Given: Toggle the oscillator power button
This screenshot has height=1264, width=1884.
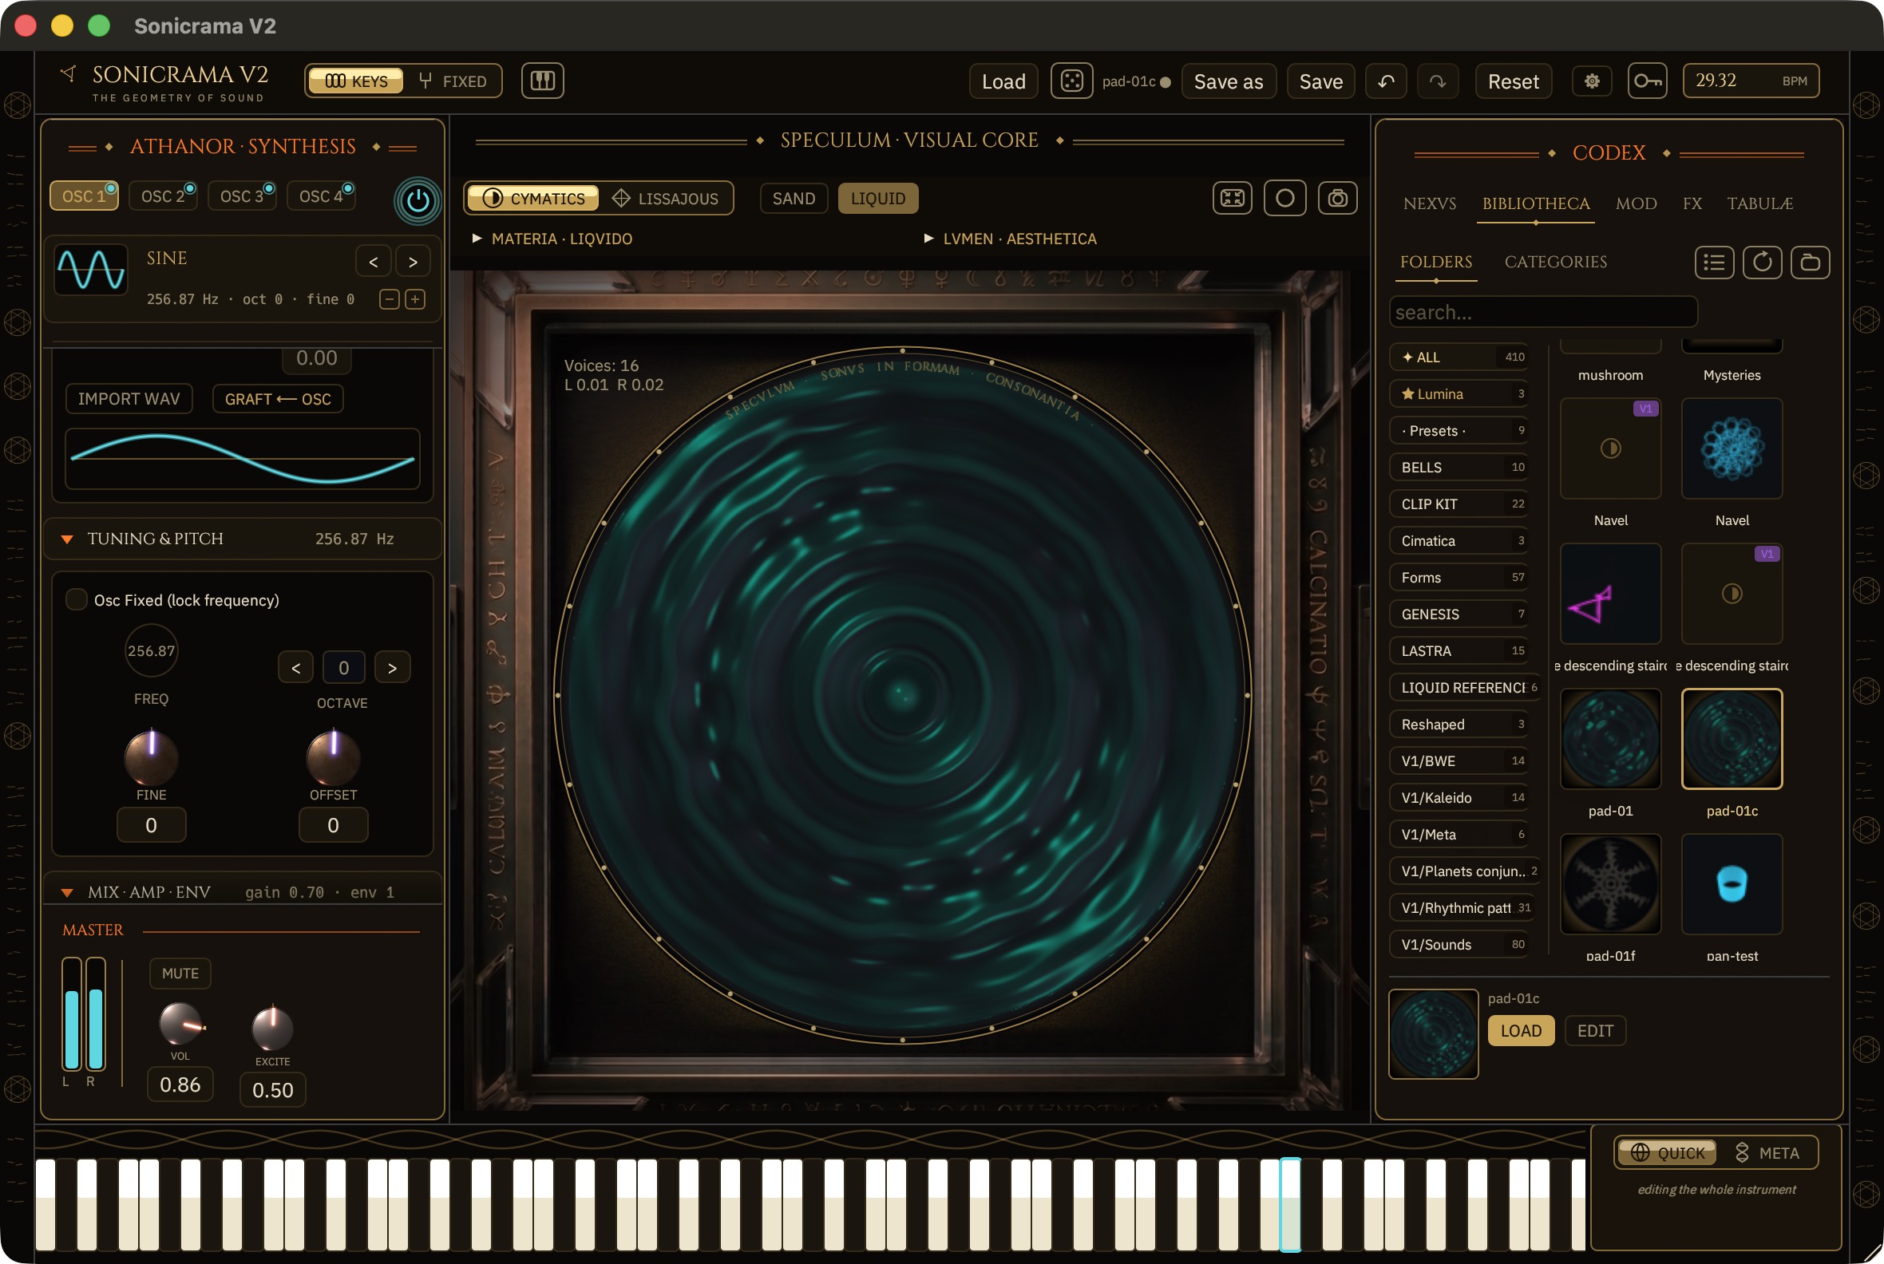Looking at the screenshot, I should [x=417, y=200].
